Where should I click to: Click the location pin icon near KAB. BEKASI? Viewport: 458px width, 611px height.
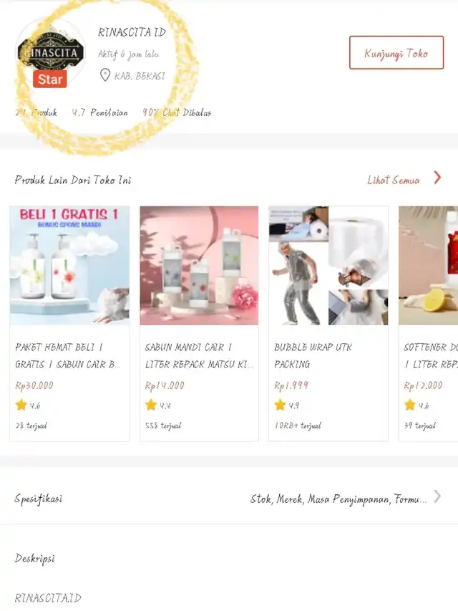click(105, 74)
